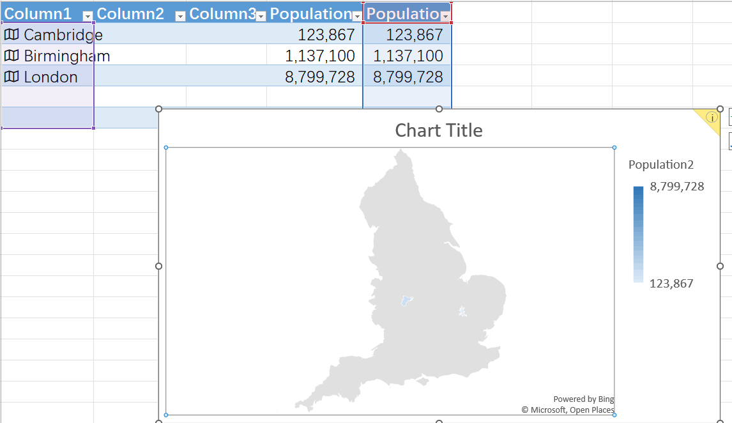Image resolution: width=732 pixels, height=423 pixels.
Task: Open the Population filter dropdown
Action: tap(357, 17)
